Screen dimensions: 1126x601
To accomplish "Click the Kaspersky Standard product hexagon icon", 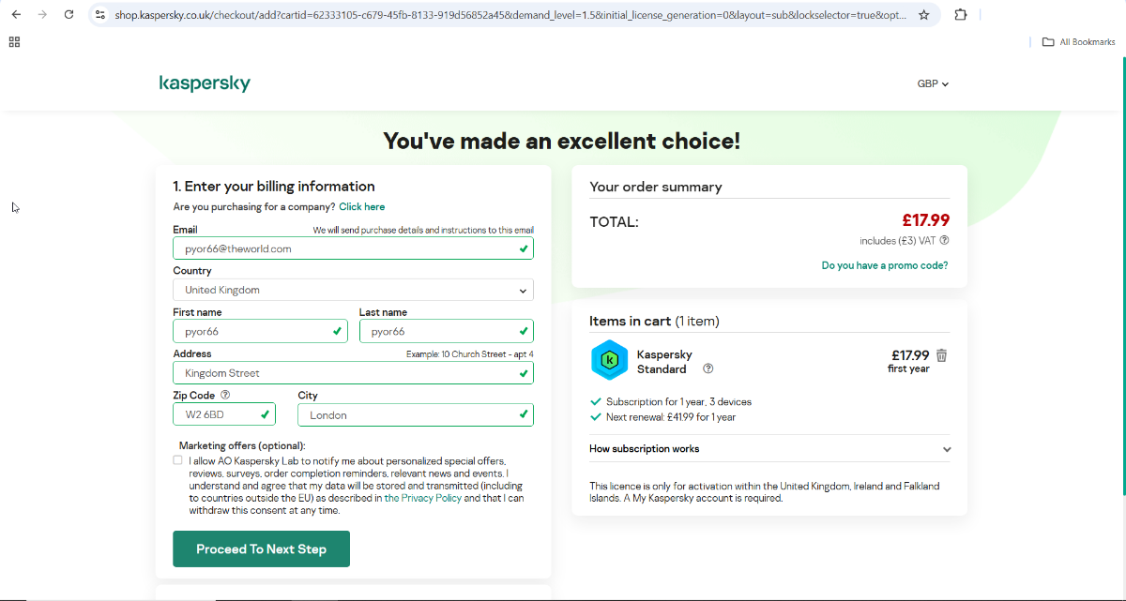I will (609, 360).
